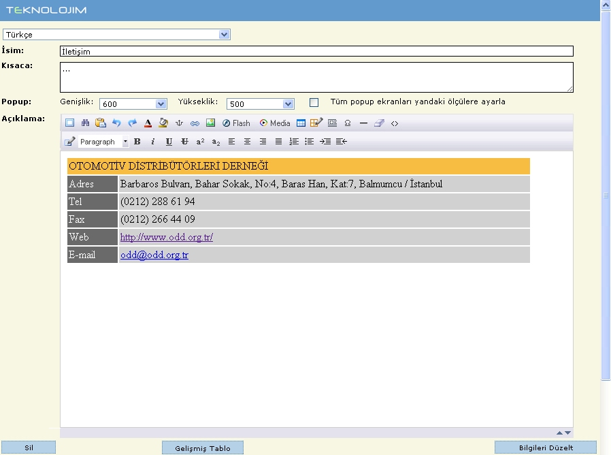Insert a bulleted list
The height and width of the screenshot is (455, 611).
click(x=310, y=141)
